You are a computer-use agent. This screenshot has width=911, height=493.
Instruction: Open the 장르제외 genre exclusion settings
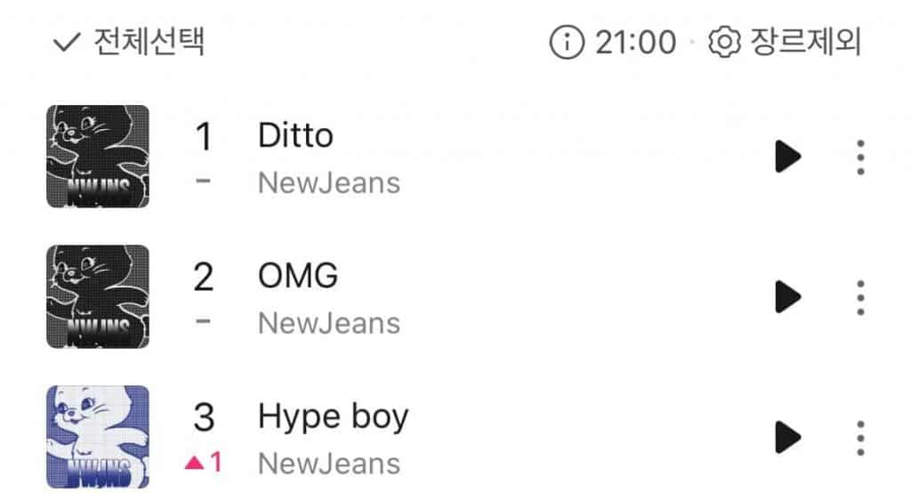coord(806,42)
